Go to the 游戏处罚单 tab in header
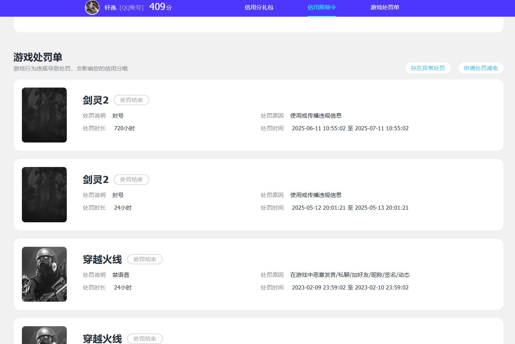The image size is (515, 344). tap(385, 7)
